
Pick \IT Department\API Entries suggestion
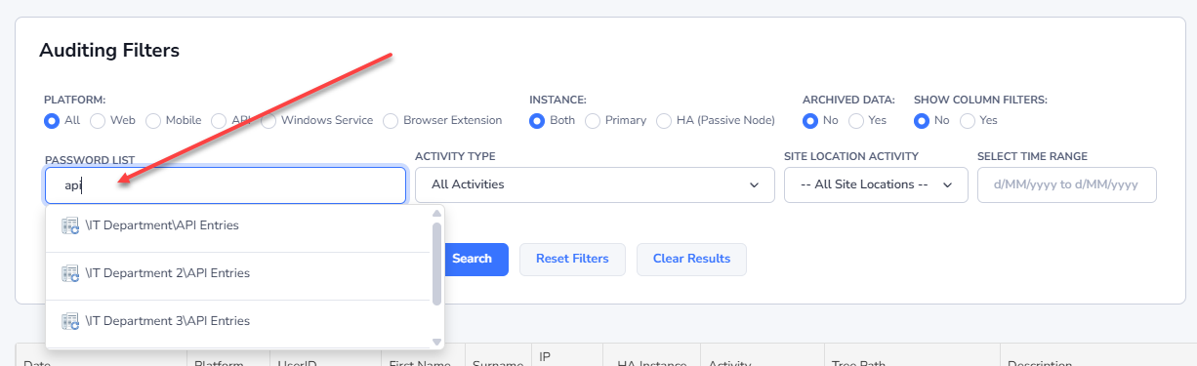238,225
